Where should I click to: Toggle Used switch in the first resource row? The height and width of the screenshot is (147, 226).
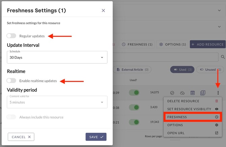[x=135, y=92]
